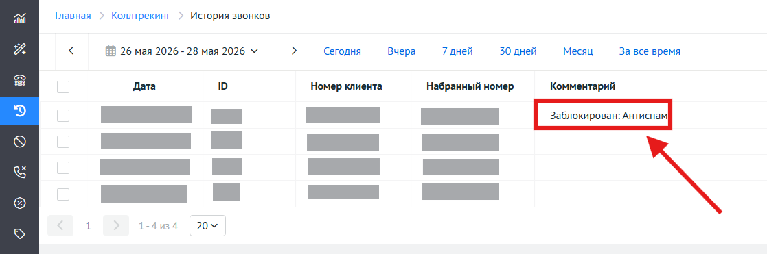Image resolution: width=767 pixels, height=254 pixels.
Task: Click the calendar icon in date picker
Action: click(x=111, y=51)
